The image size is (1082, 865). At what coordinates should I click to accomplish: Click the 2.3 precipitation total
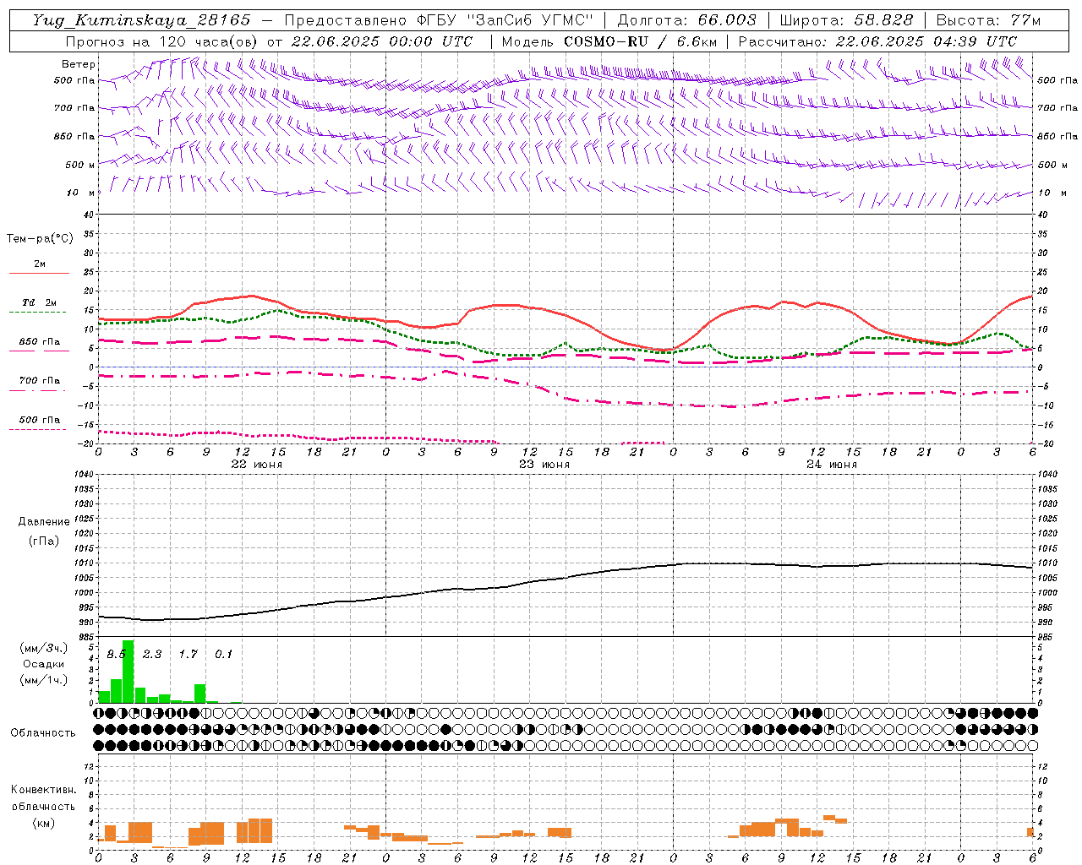pos(151,654)
